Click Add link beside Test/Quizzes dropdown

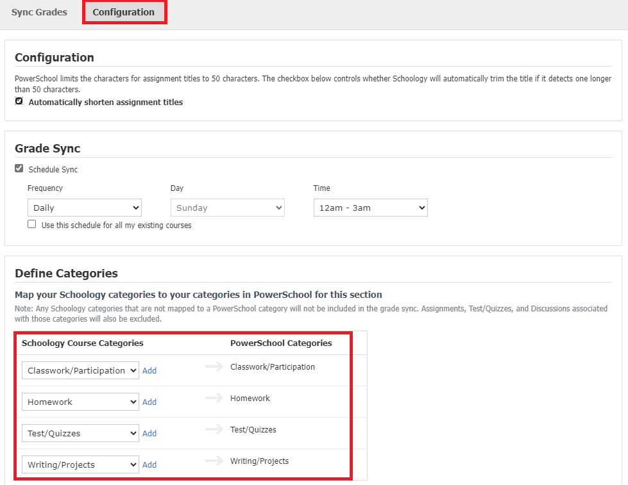[x=149, y=433]
